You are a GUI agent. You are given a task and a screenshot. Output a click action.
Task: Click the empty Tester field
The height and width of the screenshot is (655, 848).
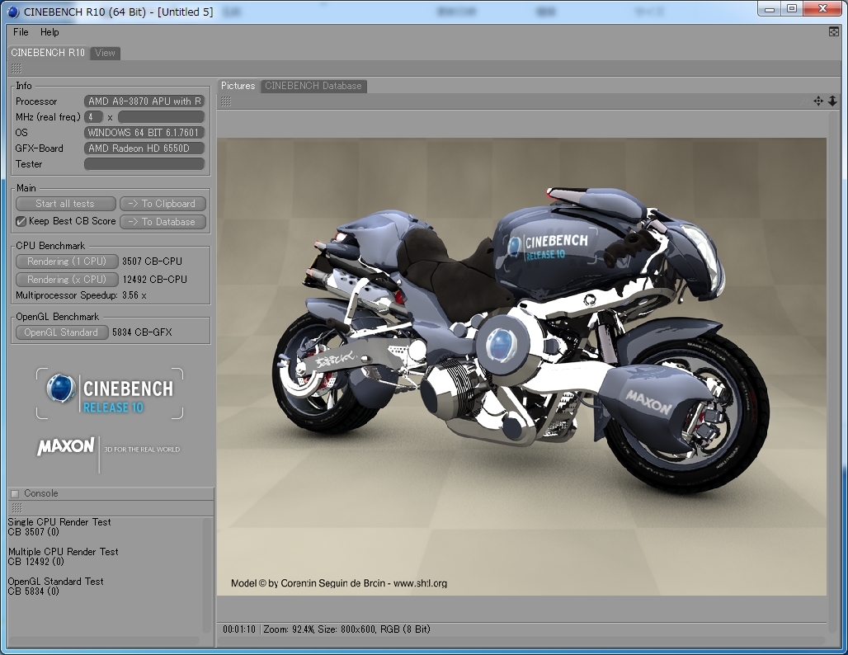(144, 164)
